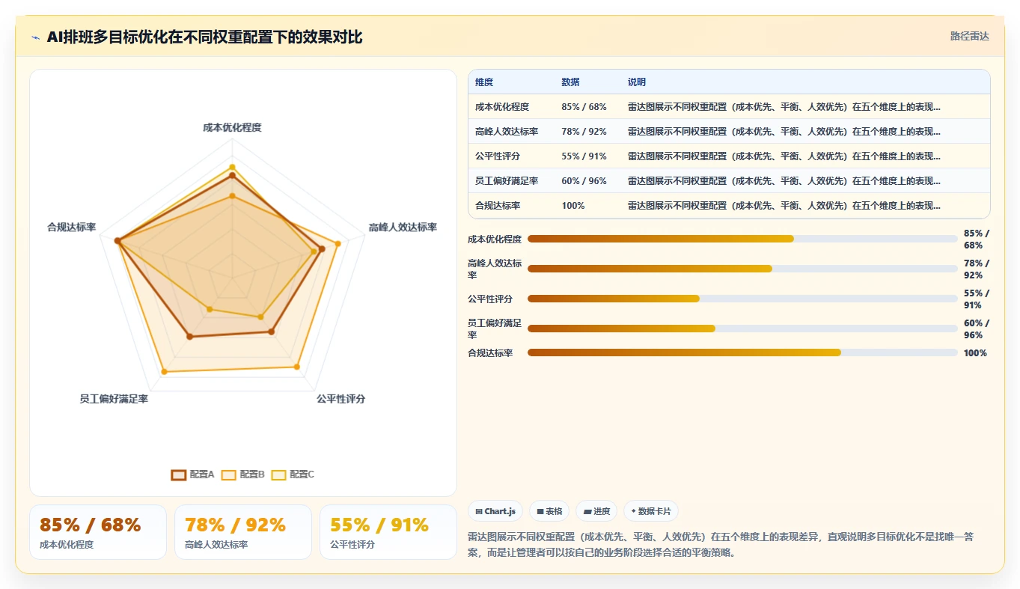Click the 说明 table column header
This screenshot has height=589, width=1020.
[x=637, y=82]
